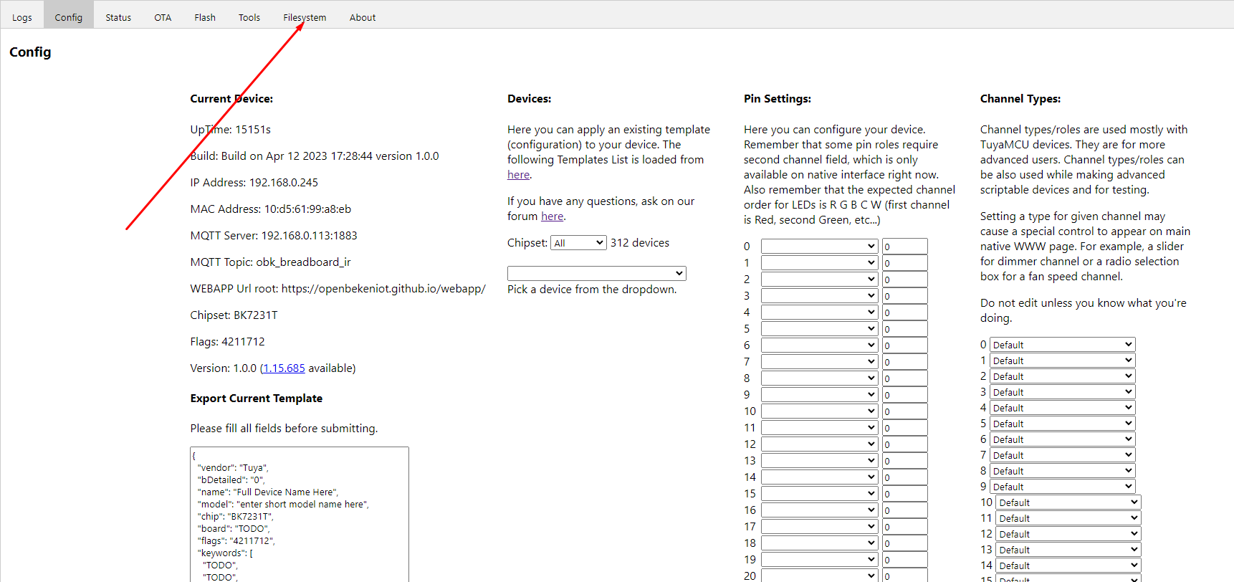1234x582 pixels.
Task: Open channel 3 type Default dropdown
Action: point(1062,392)
